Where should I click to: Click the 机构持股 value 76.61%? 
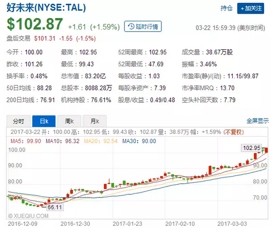[x=101, y=100]
